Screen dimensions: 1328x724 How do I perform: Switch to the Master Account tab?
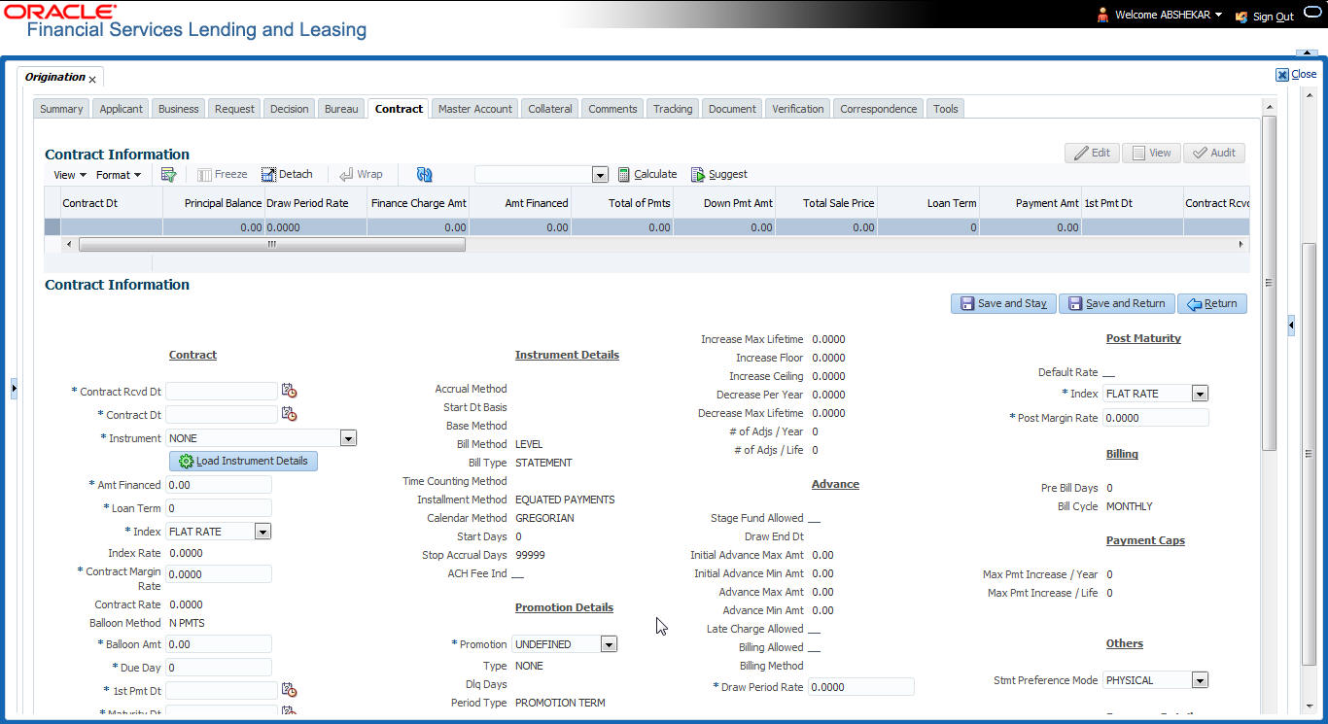(x=475, y=109)
